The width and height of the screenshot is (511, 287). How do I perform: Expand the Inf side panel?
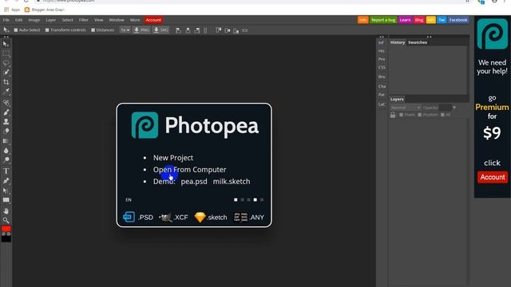[382, 42]
